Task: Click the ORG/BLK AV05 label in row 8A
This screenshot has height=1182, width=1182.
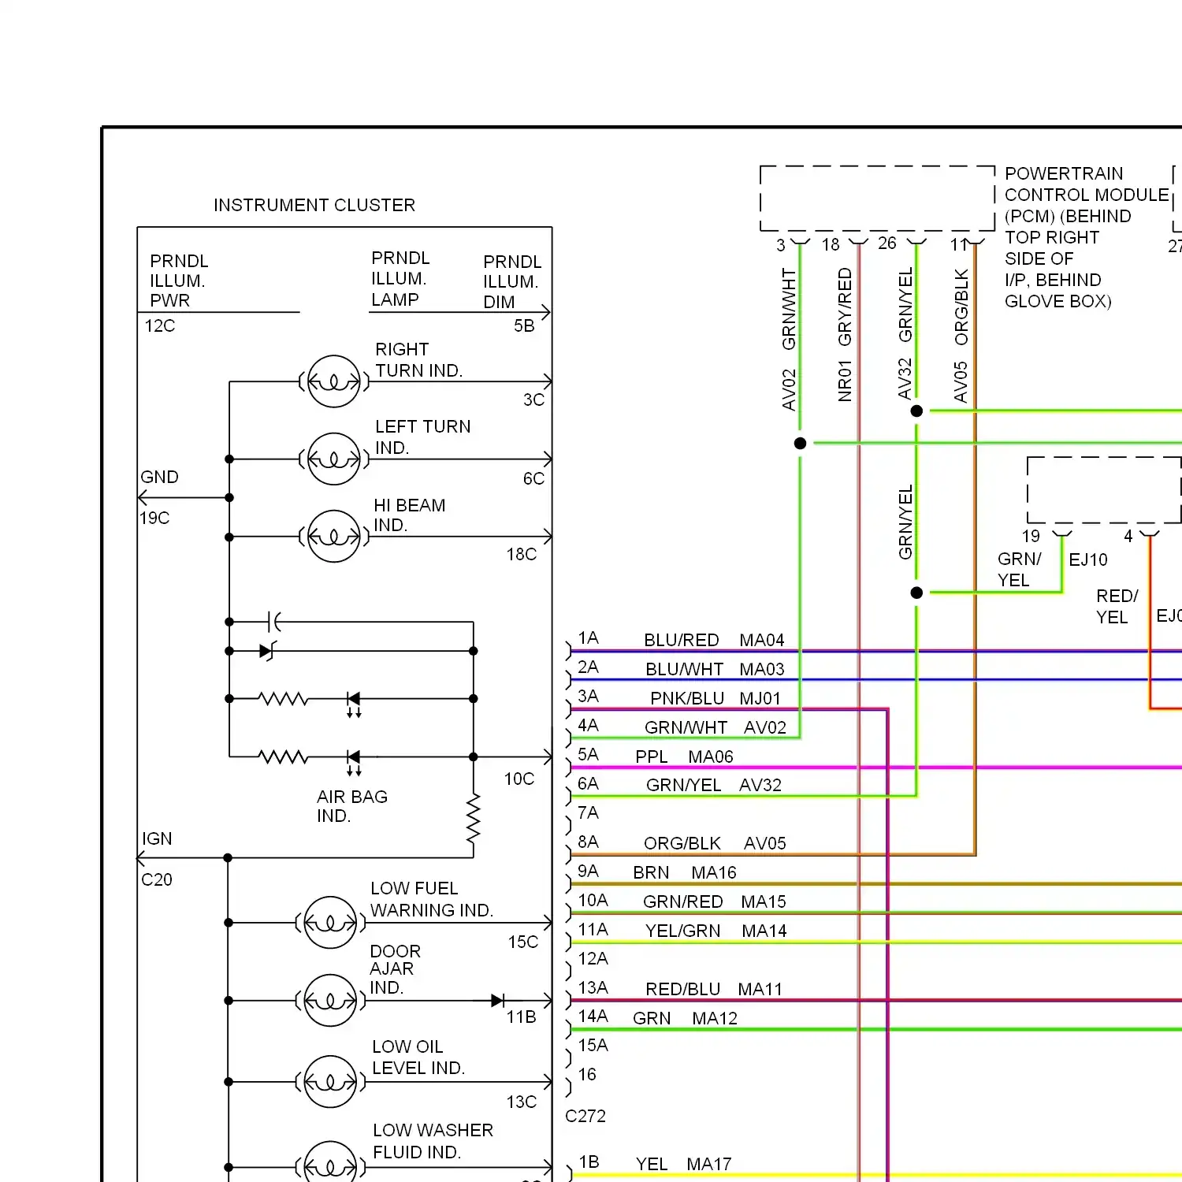Action: click(715, 843)
